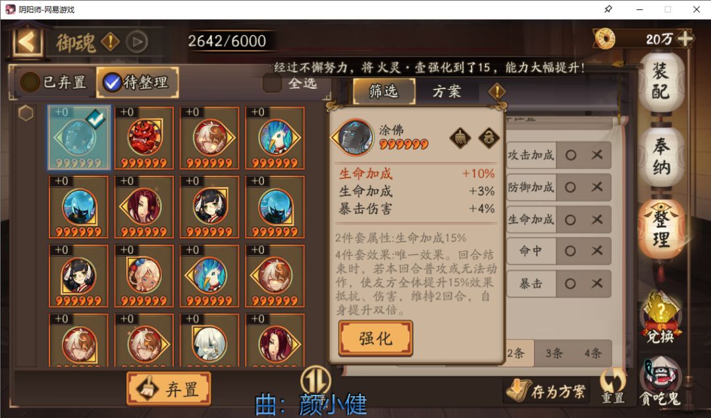Click the 弃置 discard button
This screenshot has width=711, height=418.
pyautogui.click(x=169, y=389)
